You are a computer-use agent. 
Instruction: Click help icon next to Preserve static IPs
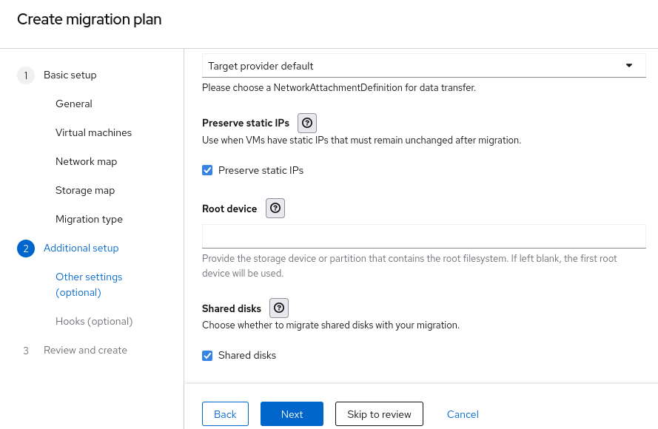click(307, 123)
